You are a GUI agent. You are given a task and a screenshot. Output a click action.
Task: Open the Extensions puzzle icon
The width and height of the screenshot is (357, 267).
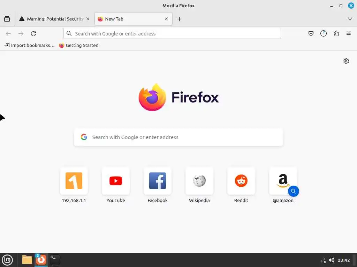(x=336, y=34)
